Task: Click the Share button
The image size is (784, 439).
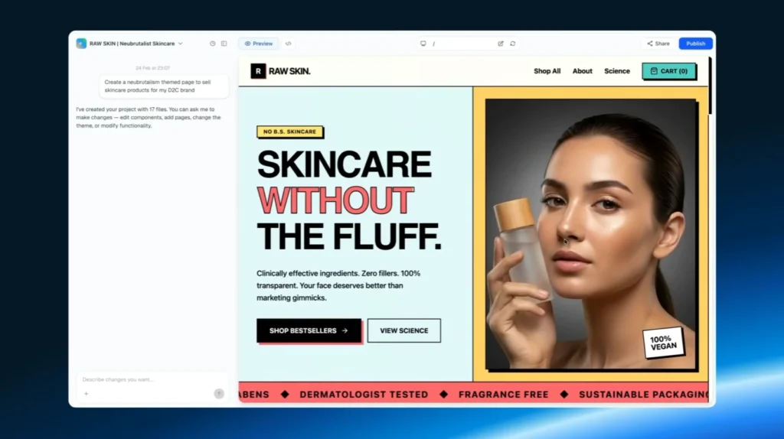Action: click(x=658, y=44)
